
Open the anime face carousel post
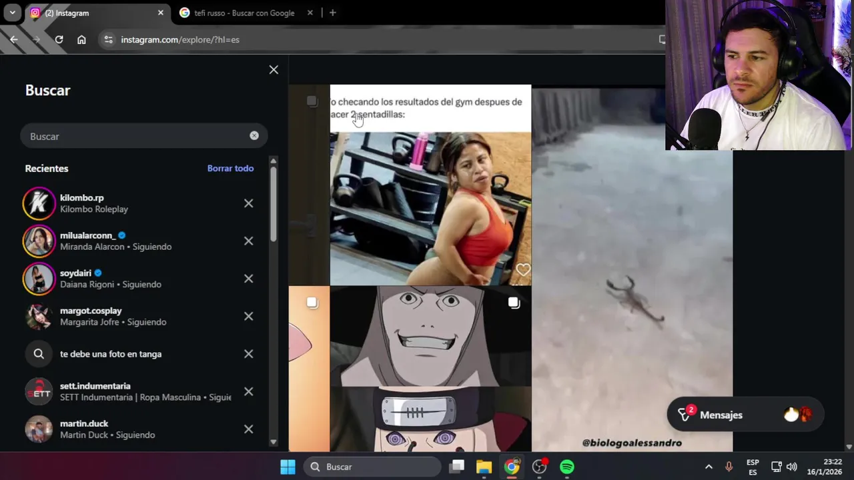[430, 369]
